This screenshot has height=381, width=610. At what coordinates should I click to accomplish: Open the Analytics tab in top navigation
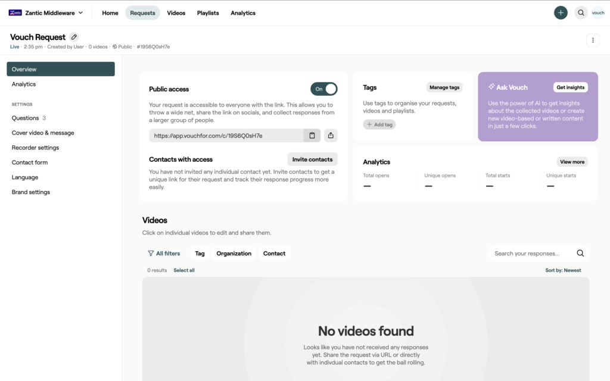point(243,13)
